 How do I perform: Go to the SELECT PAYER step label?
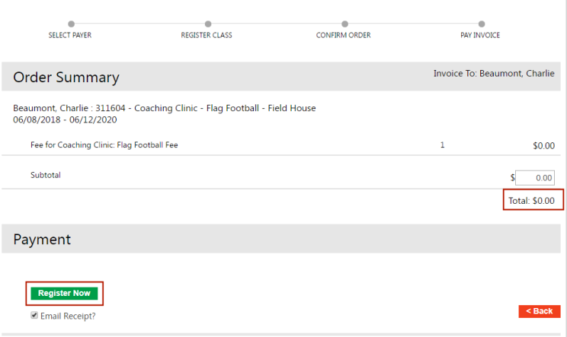tap(70, 35)
